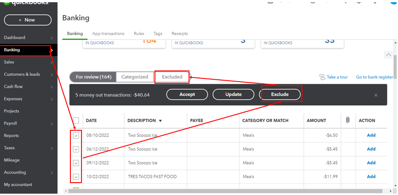
Task: Sort by the DESCRIPTION column arrow
Action: [160, 121]
